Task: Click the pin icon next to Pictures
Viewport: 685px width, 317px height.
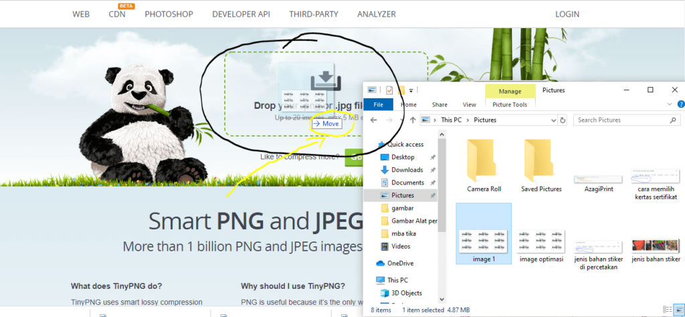Action: (x=433, y=195)
